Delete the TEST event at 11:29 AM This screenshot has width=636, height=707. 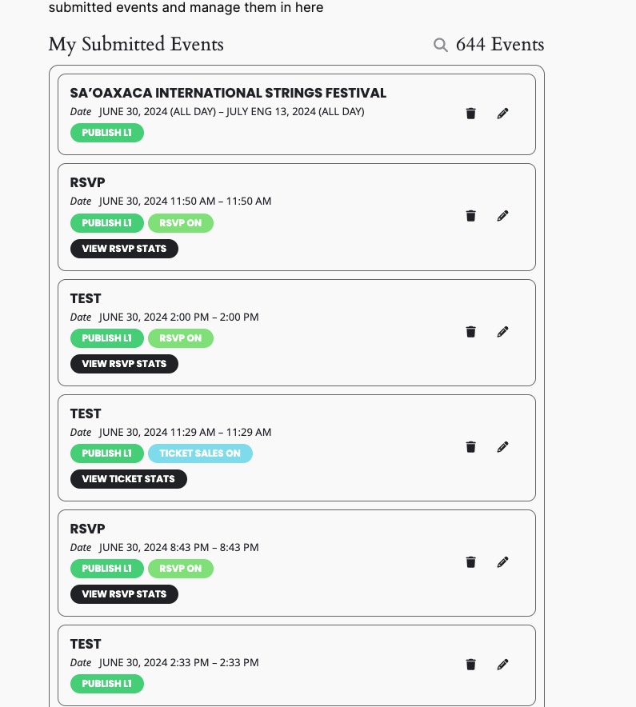pyautogui.click(x=470, y=446)
